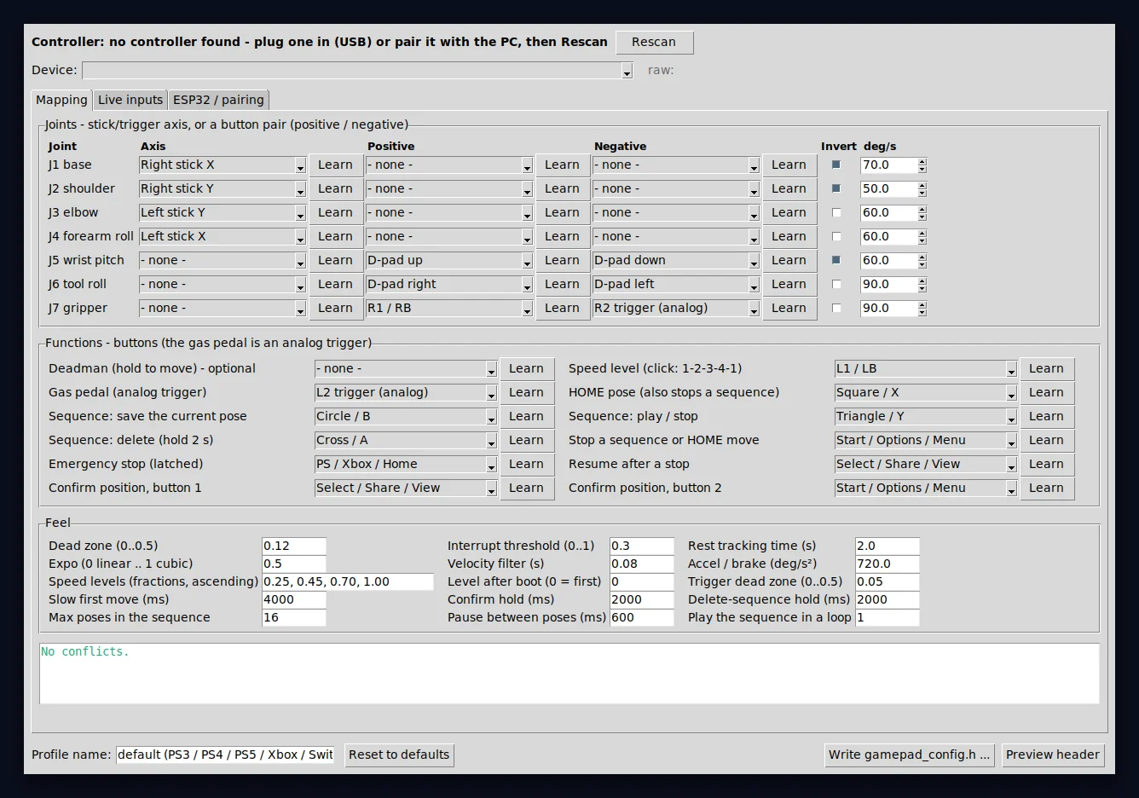The height and width of the screenshot is (798, 1139).
Task: Click the Trigger dead zone field
Action: click(887, 581)
